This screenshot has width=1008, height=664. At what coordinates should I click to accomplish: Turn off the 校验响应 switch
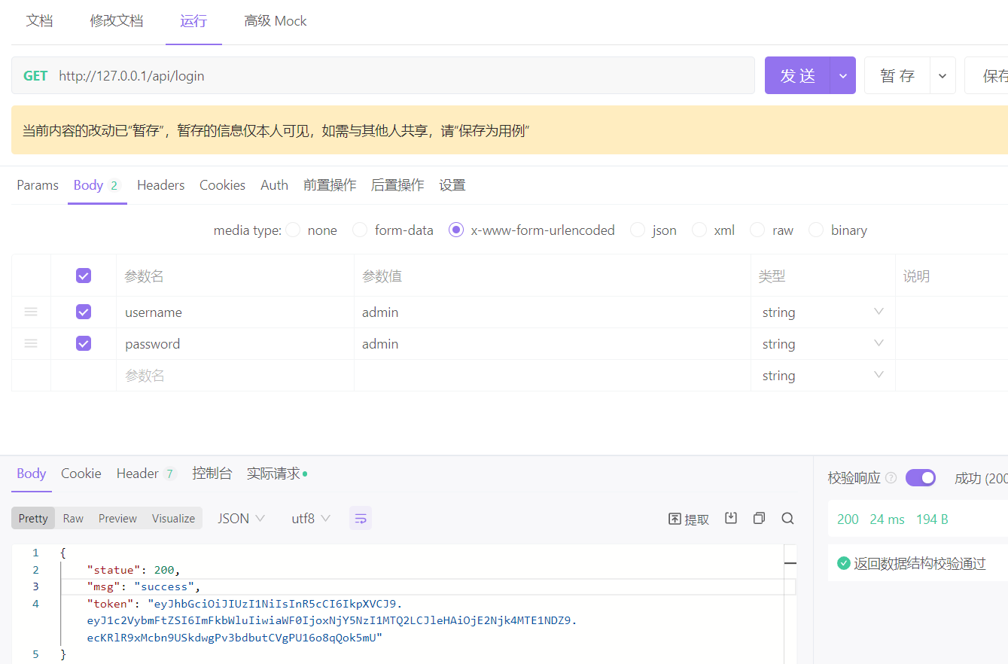click(x=921, y=478)
